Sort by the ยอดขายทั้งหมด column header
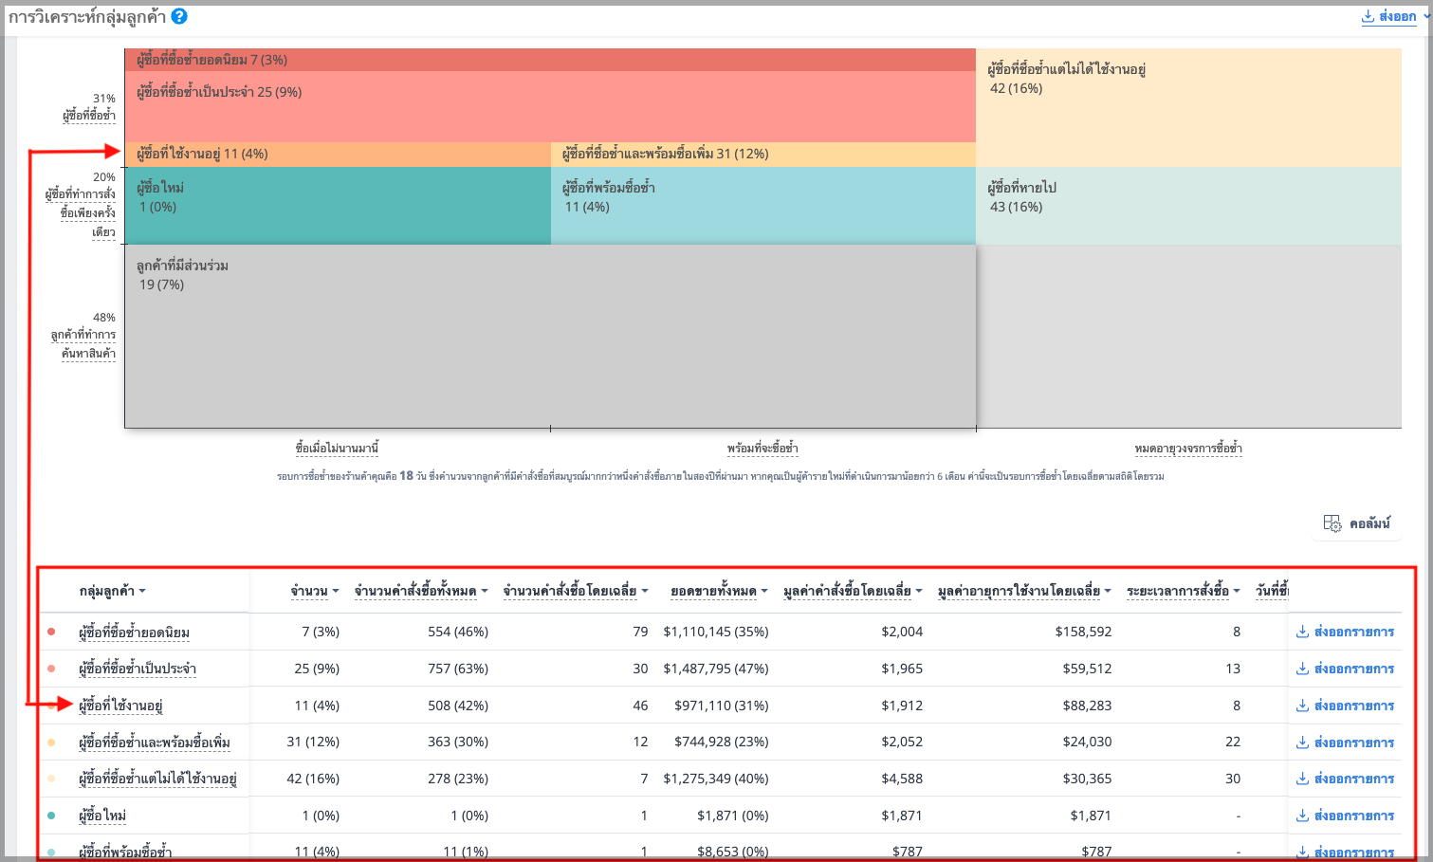 coord(719,591)
